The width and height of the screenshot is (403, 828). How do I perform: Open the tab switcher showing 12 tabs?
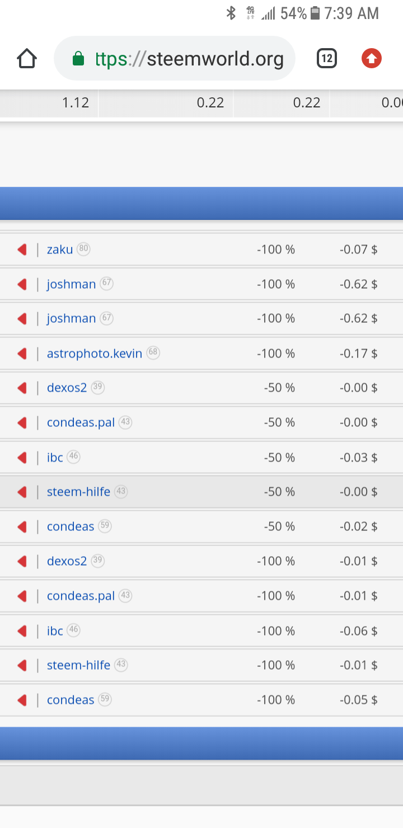327,58
